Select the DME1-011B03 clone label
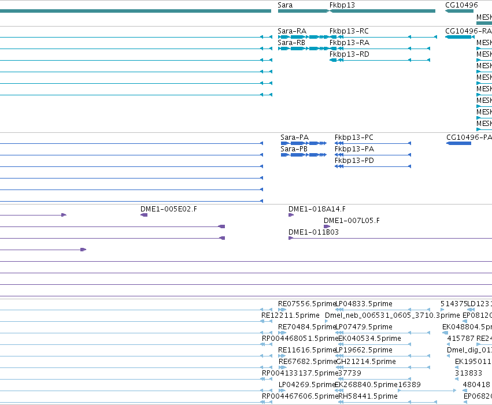 click(313, 232)
